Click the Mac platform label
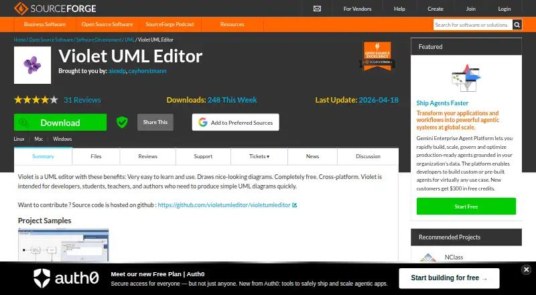 [39, 139]
